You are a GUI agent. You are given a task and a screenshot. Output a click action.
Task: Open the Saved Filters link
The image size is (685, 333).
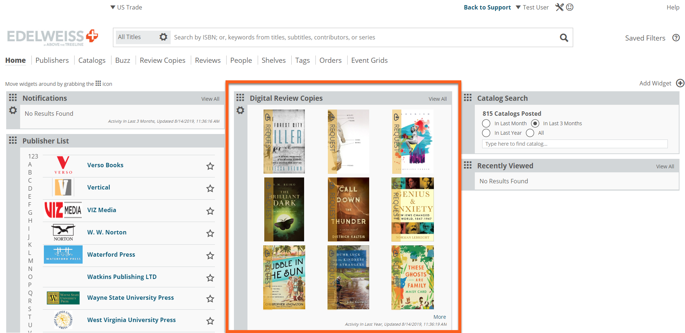(645, 38)
